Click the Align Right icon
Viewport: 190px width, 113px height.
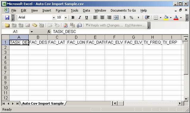pyautogui.click(x=109, y=18)
